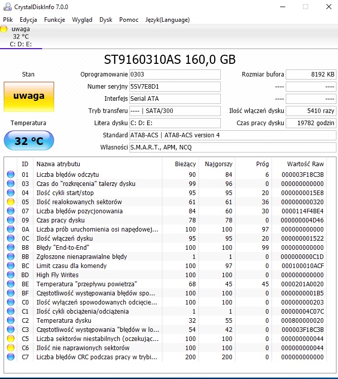Click the ST9160310AS 160,0 GB disk title
The width and height of the screenshot is (338, 379).
(x=170, y=59)
